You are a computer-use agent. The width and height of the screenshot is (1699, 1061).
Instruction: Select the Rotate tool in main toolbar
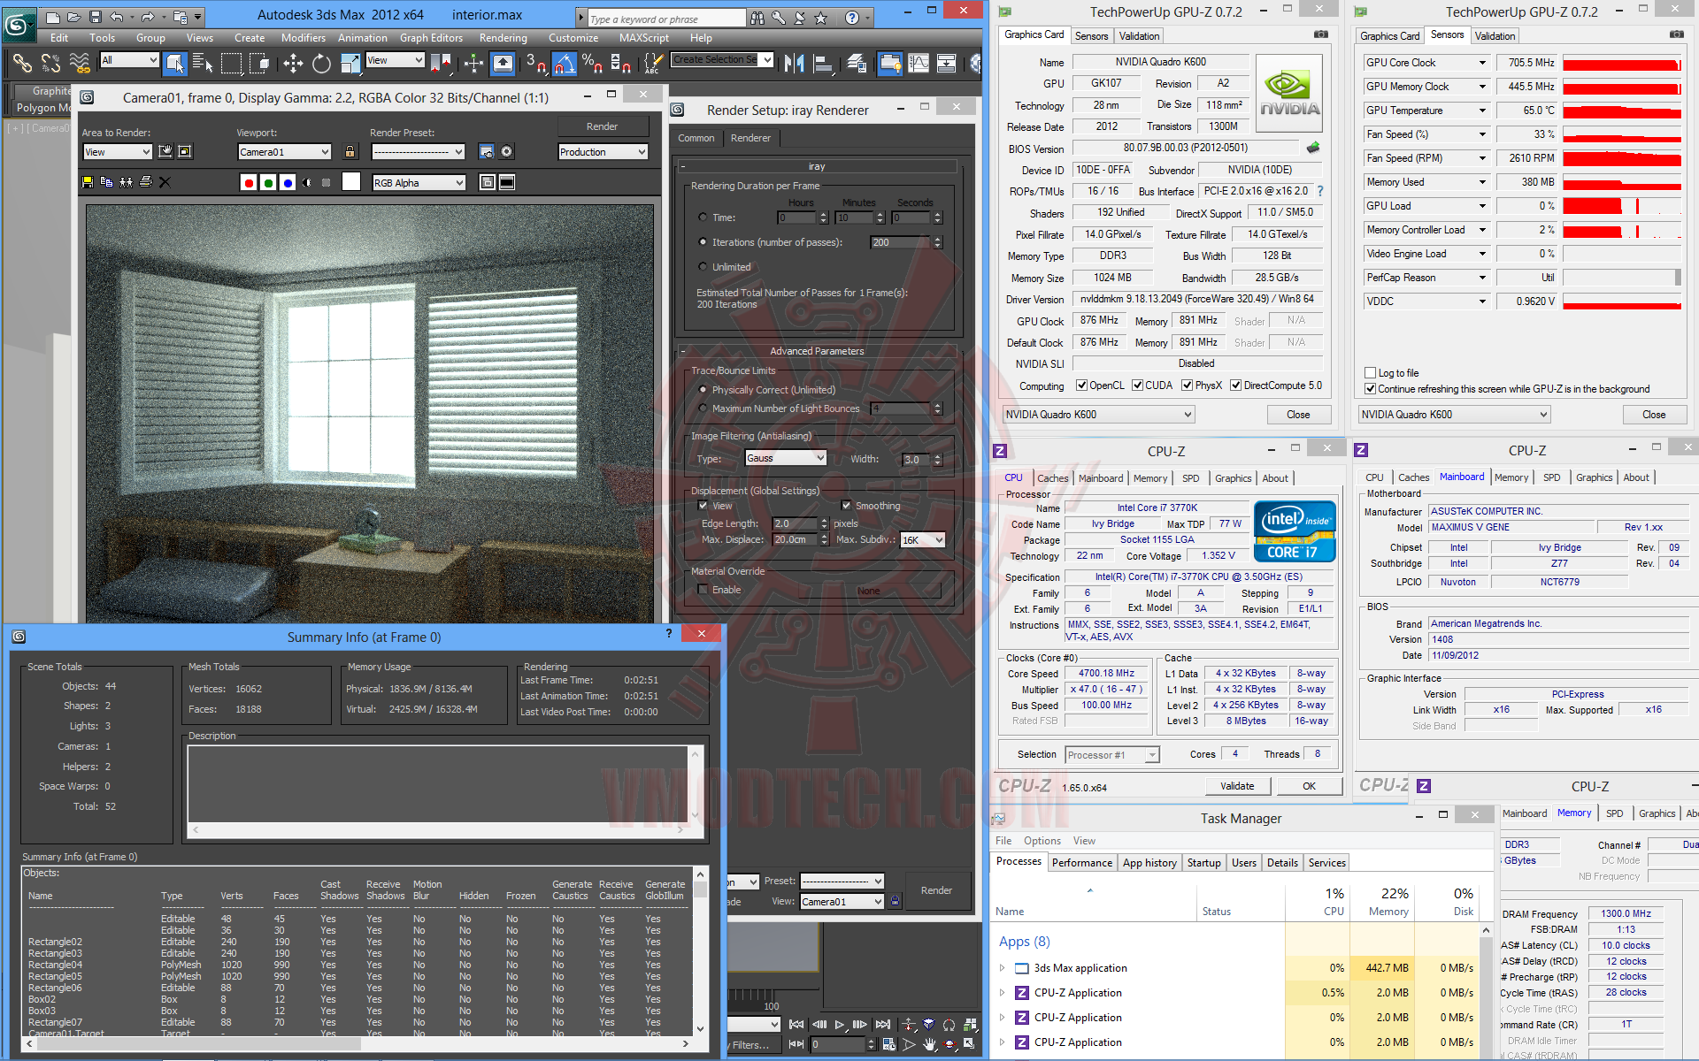pyautogui.click(x=321, y=64)
